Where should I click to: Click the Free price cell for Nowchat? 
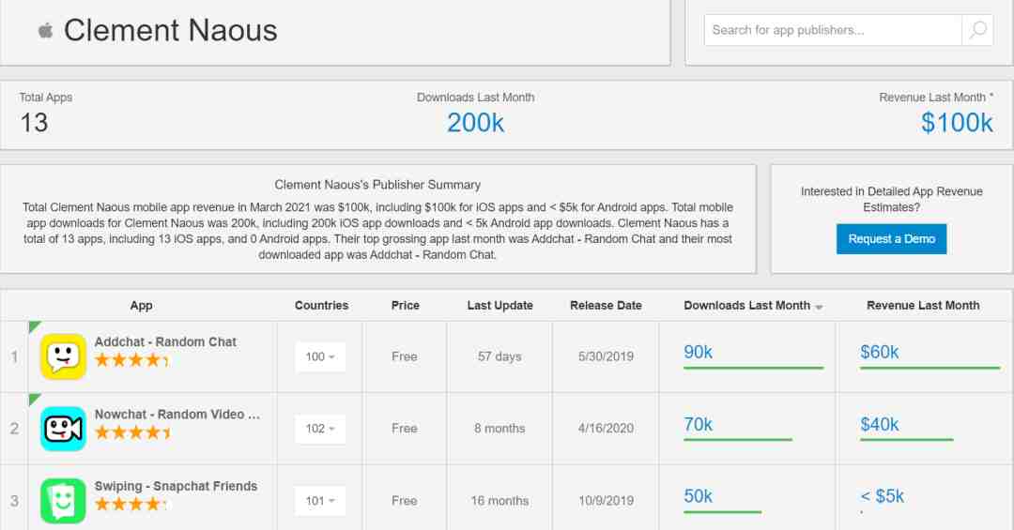click(x=404, y=429)
